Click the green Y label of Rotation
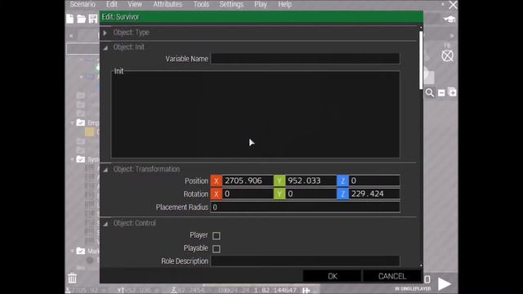The width and height of the screenshot is (523, 294). point(279,194)
